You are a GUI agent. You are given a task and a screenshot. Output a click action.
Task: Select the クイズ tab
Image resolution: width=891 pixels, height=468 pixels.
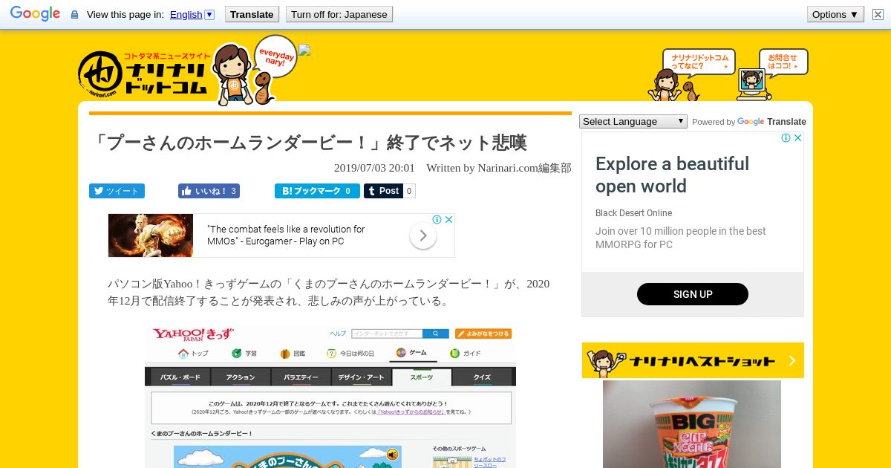(x=482, y=377)
